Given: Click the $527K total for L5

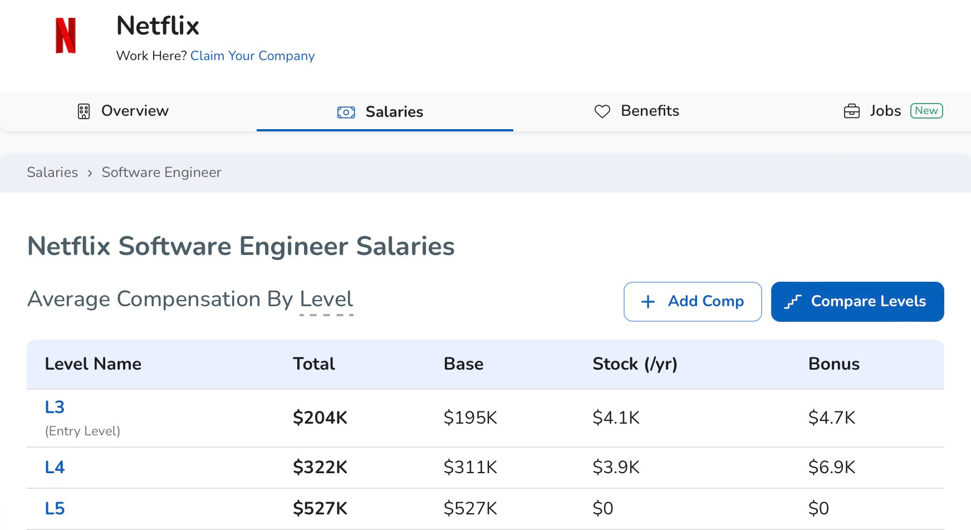Looking at the screenshot, I should [x=320, y=508].
